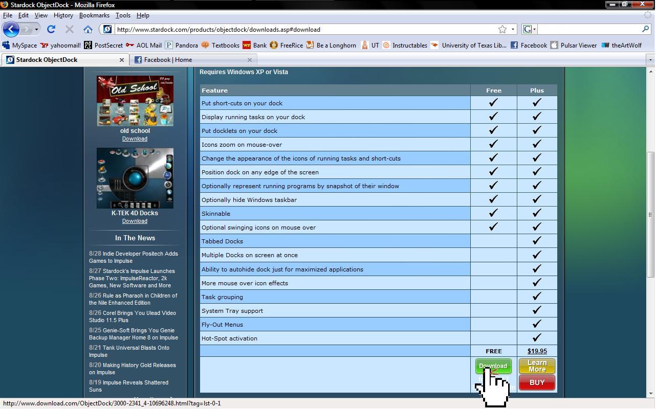Open the Facebook bookmark in toolbar

tap(529, 45)
